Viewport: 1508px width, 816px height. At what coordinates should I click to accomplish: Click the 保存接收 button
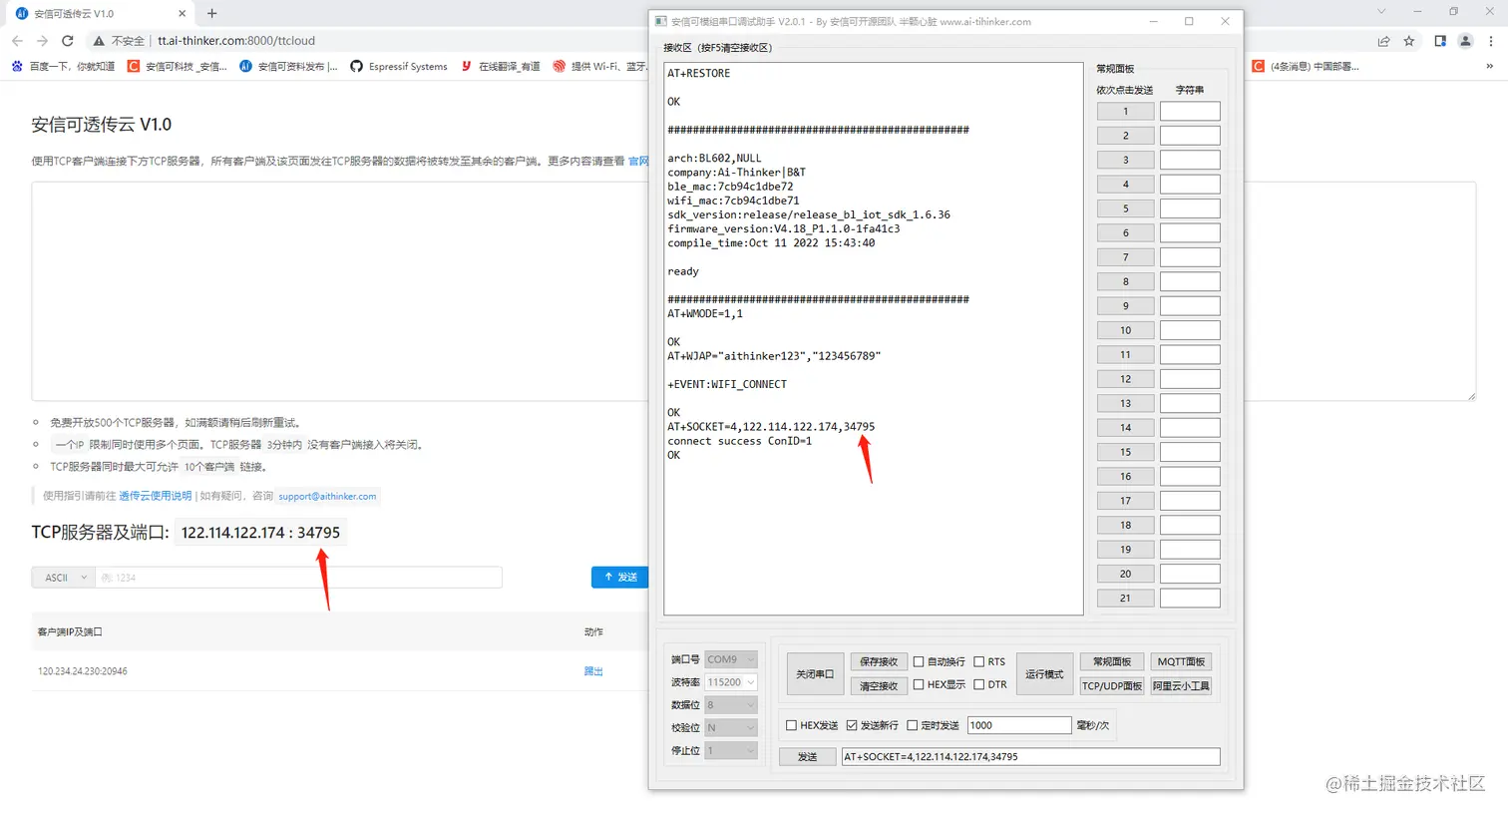pyautogui.click(x=879, y=662)
